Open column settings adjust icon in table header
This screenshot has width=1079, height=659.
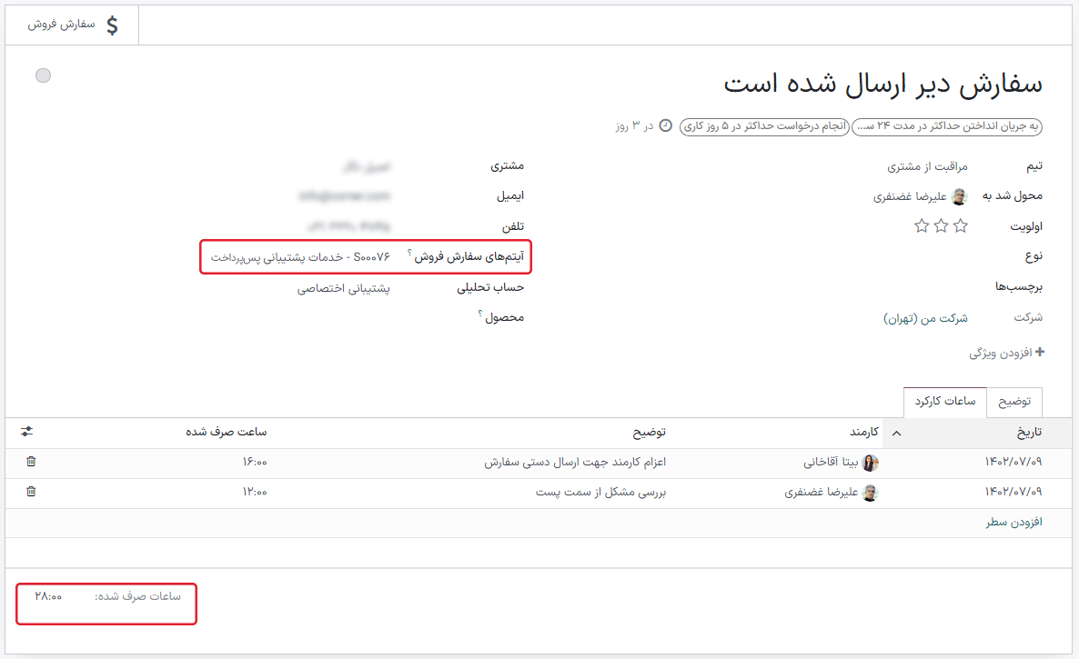(27, 432)
